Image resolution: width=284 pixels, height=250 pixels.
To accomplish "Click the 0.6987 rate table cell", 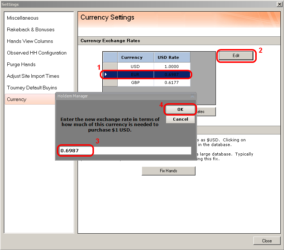I will 172,74.
